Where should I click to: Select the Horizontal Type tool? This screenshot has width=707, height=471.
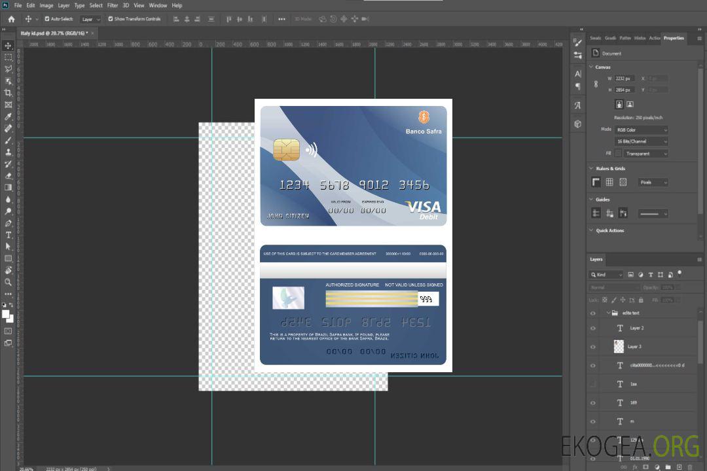(x=8, y=235)
